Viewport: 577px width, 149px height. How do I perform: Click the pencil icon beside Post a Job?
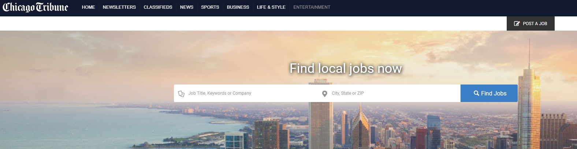click(x=517, y=24)
